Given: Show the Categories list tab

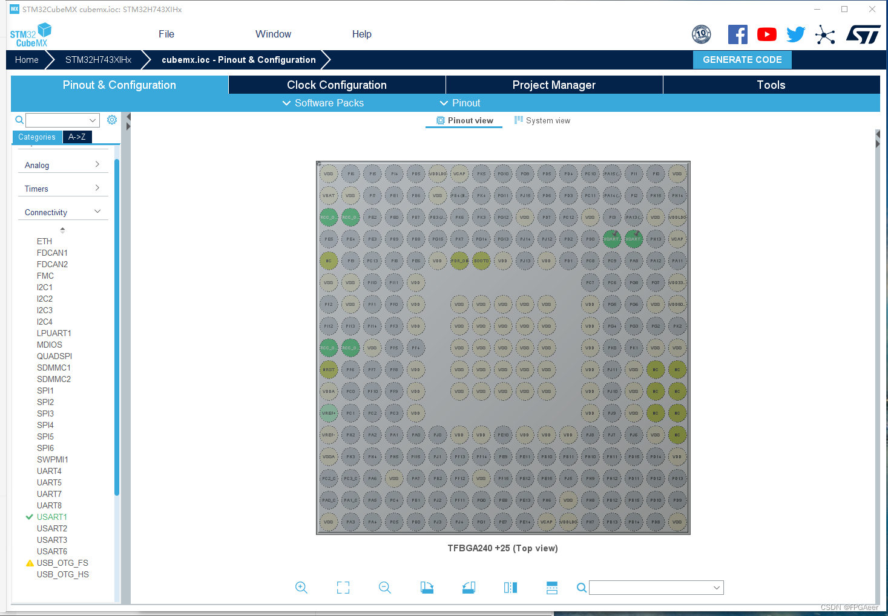Looking at the screenshot, I should click(x=37, y=137).
